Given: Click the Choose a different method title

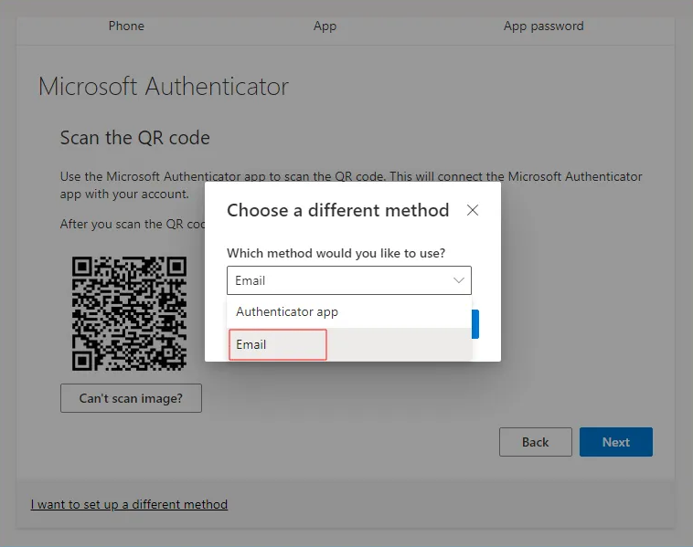Looking at the screenshot, I should (x=337, y=210).
